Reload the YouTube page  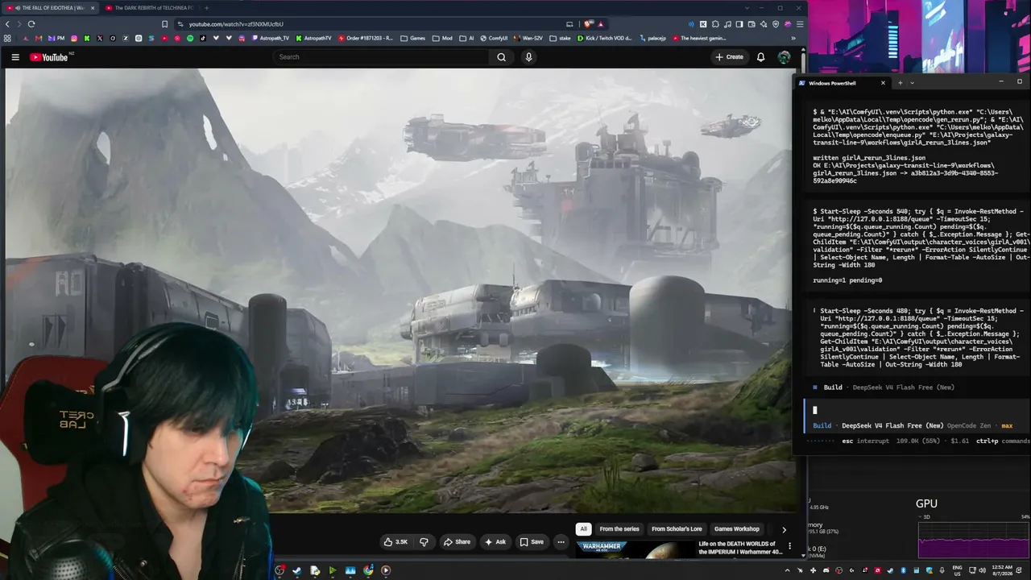(31, 24)
